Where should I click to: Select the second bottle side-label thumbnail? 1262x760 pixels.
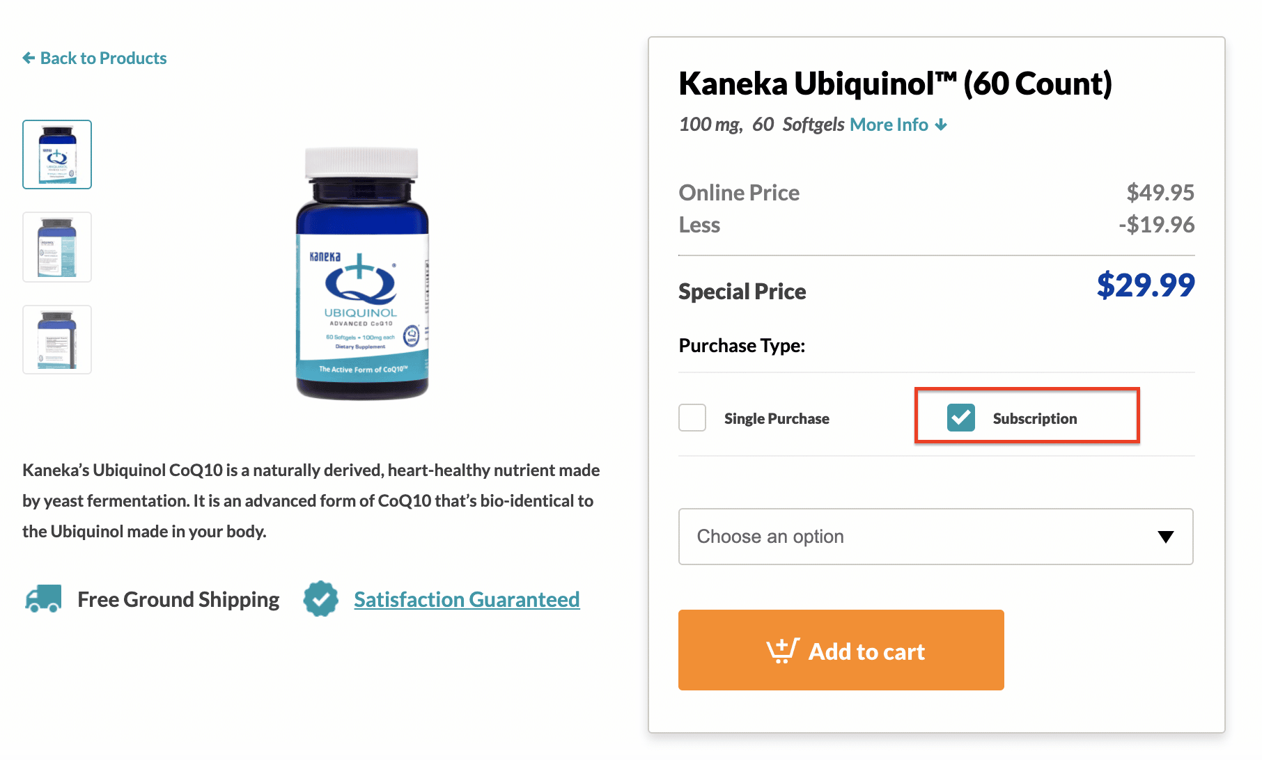click(x=57, y=247)
